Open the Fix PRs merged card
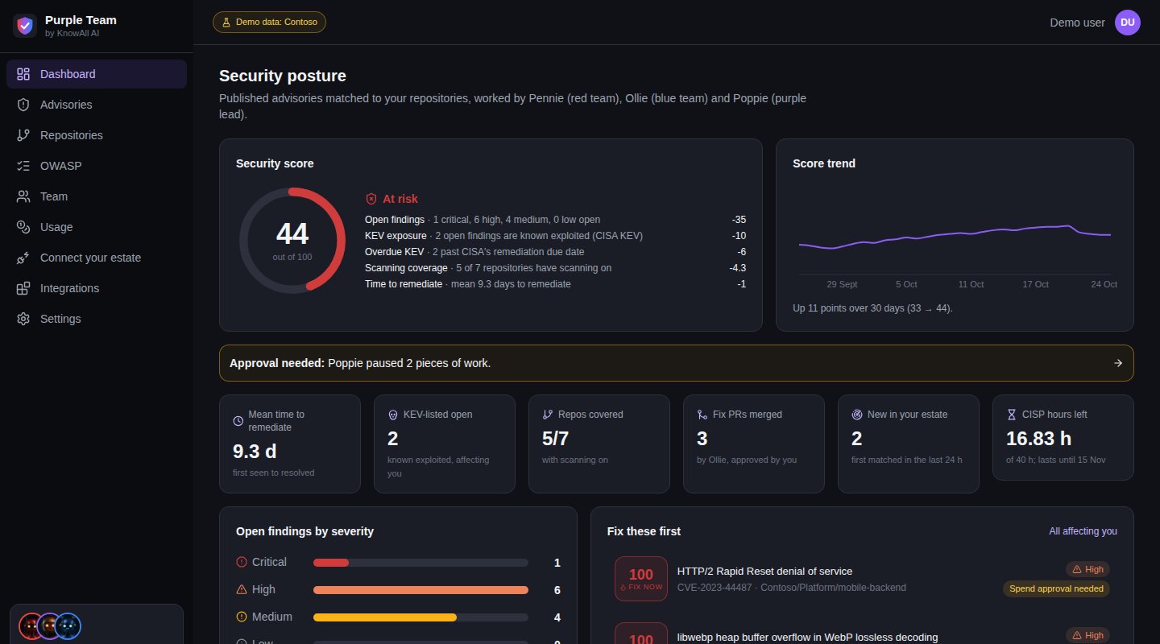1160x644 pixels. tap(754, 444)
